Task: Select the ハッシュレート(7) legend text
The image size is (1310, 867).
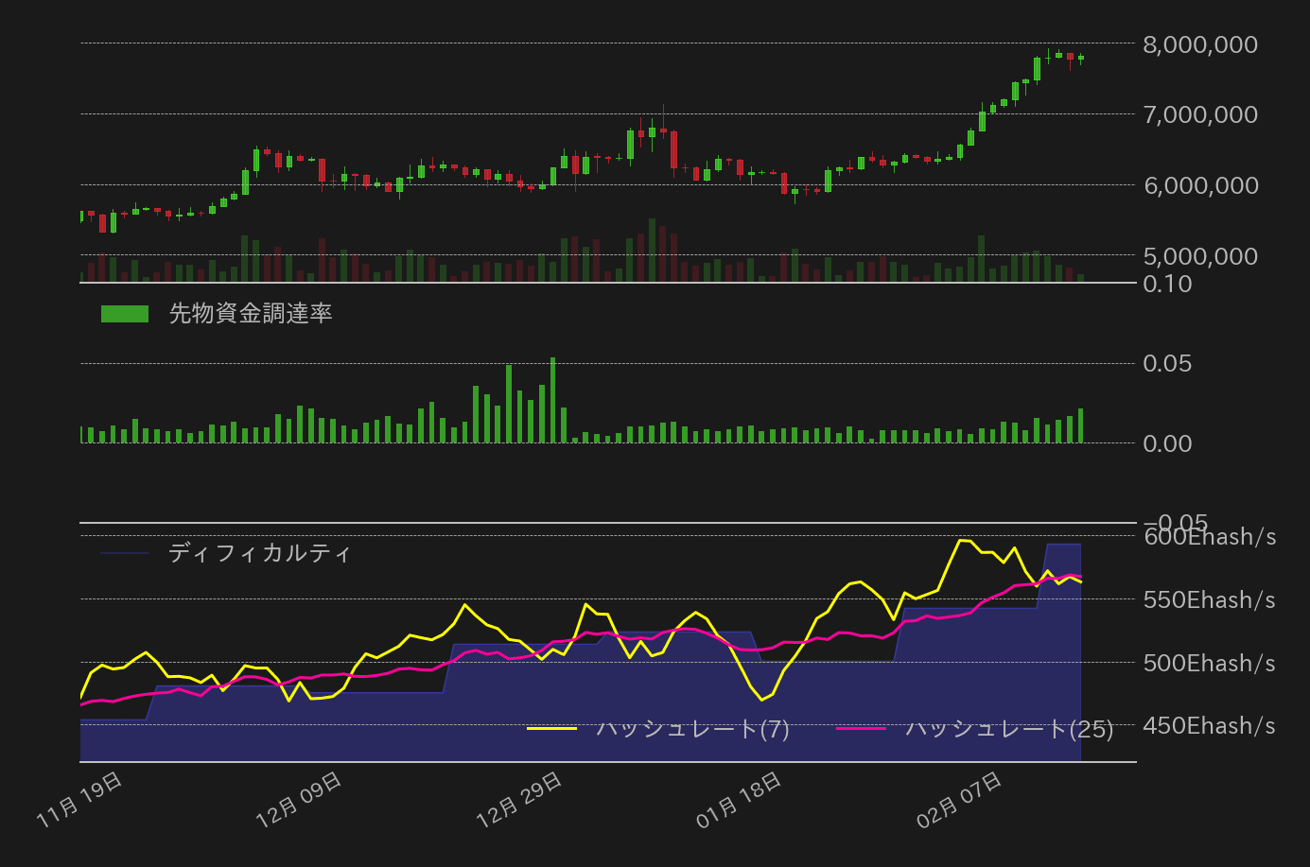Action: tap(693, 728)
